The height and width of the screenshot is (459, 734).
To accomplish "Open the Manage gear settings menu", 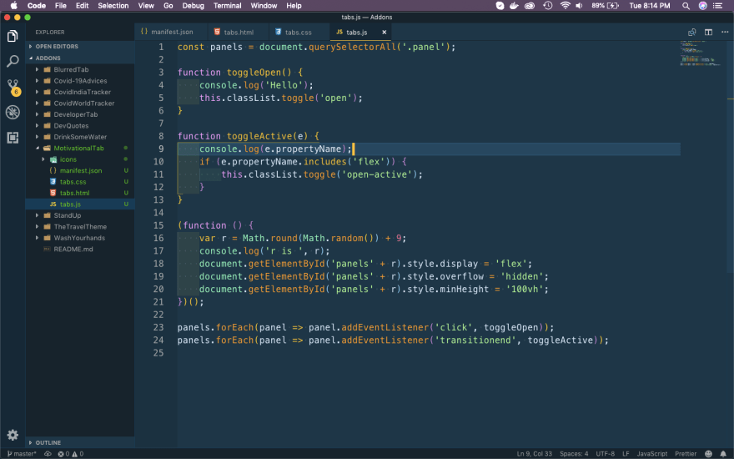I will coord(13,435).
